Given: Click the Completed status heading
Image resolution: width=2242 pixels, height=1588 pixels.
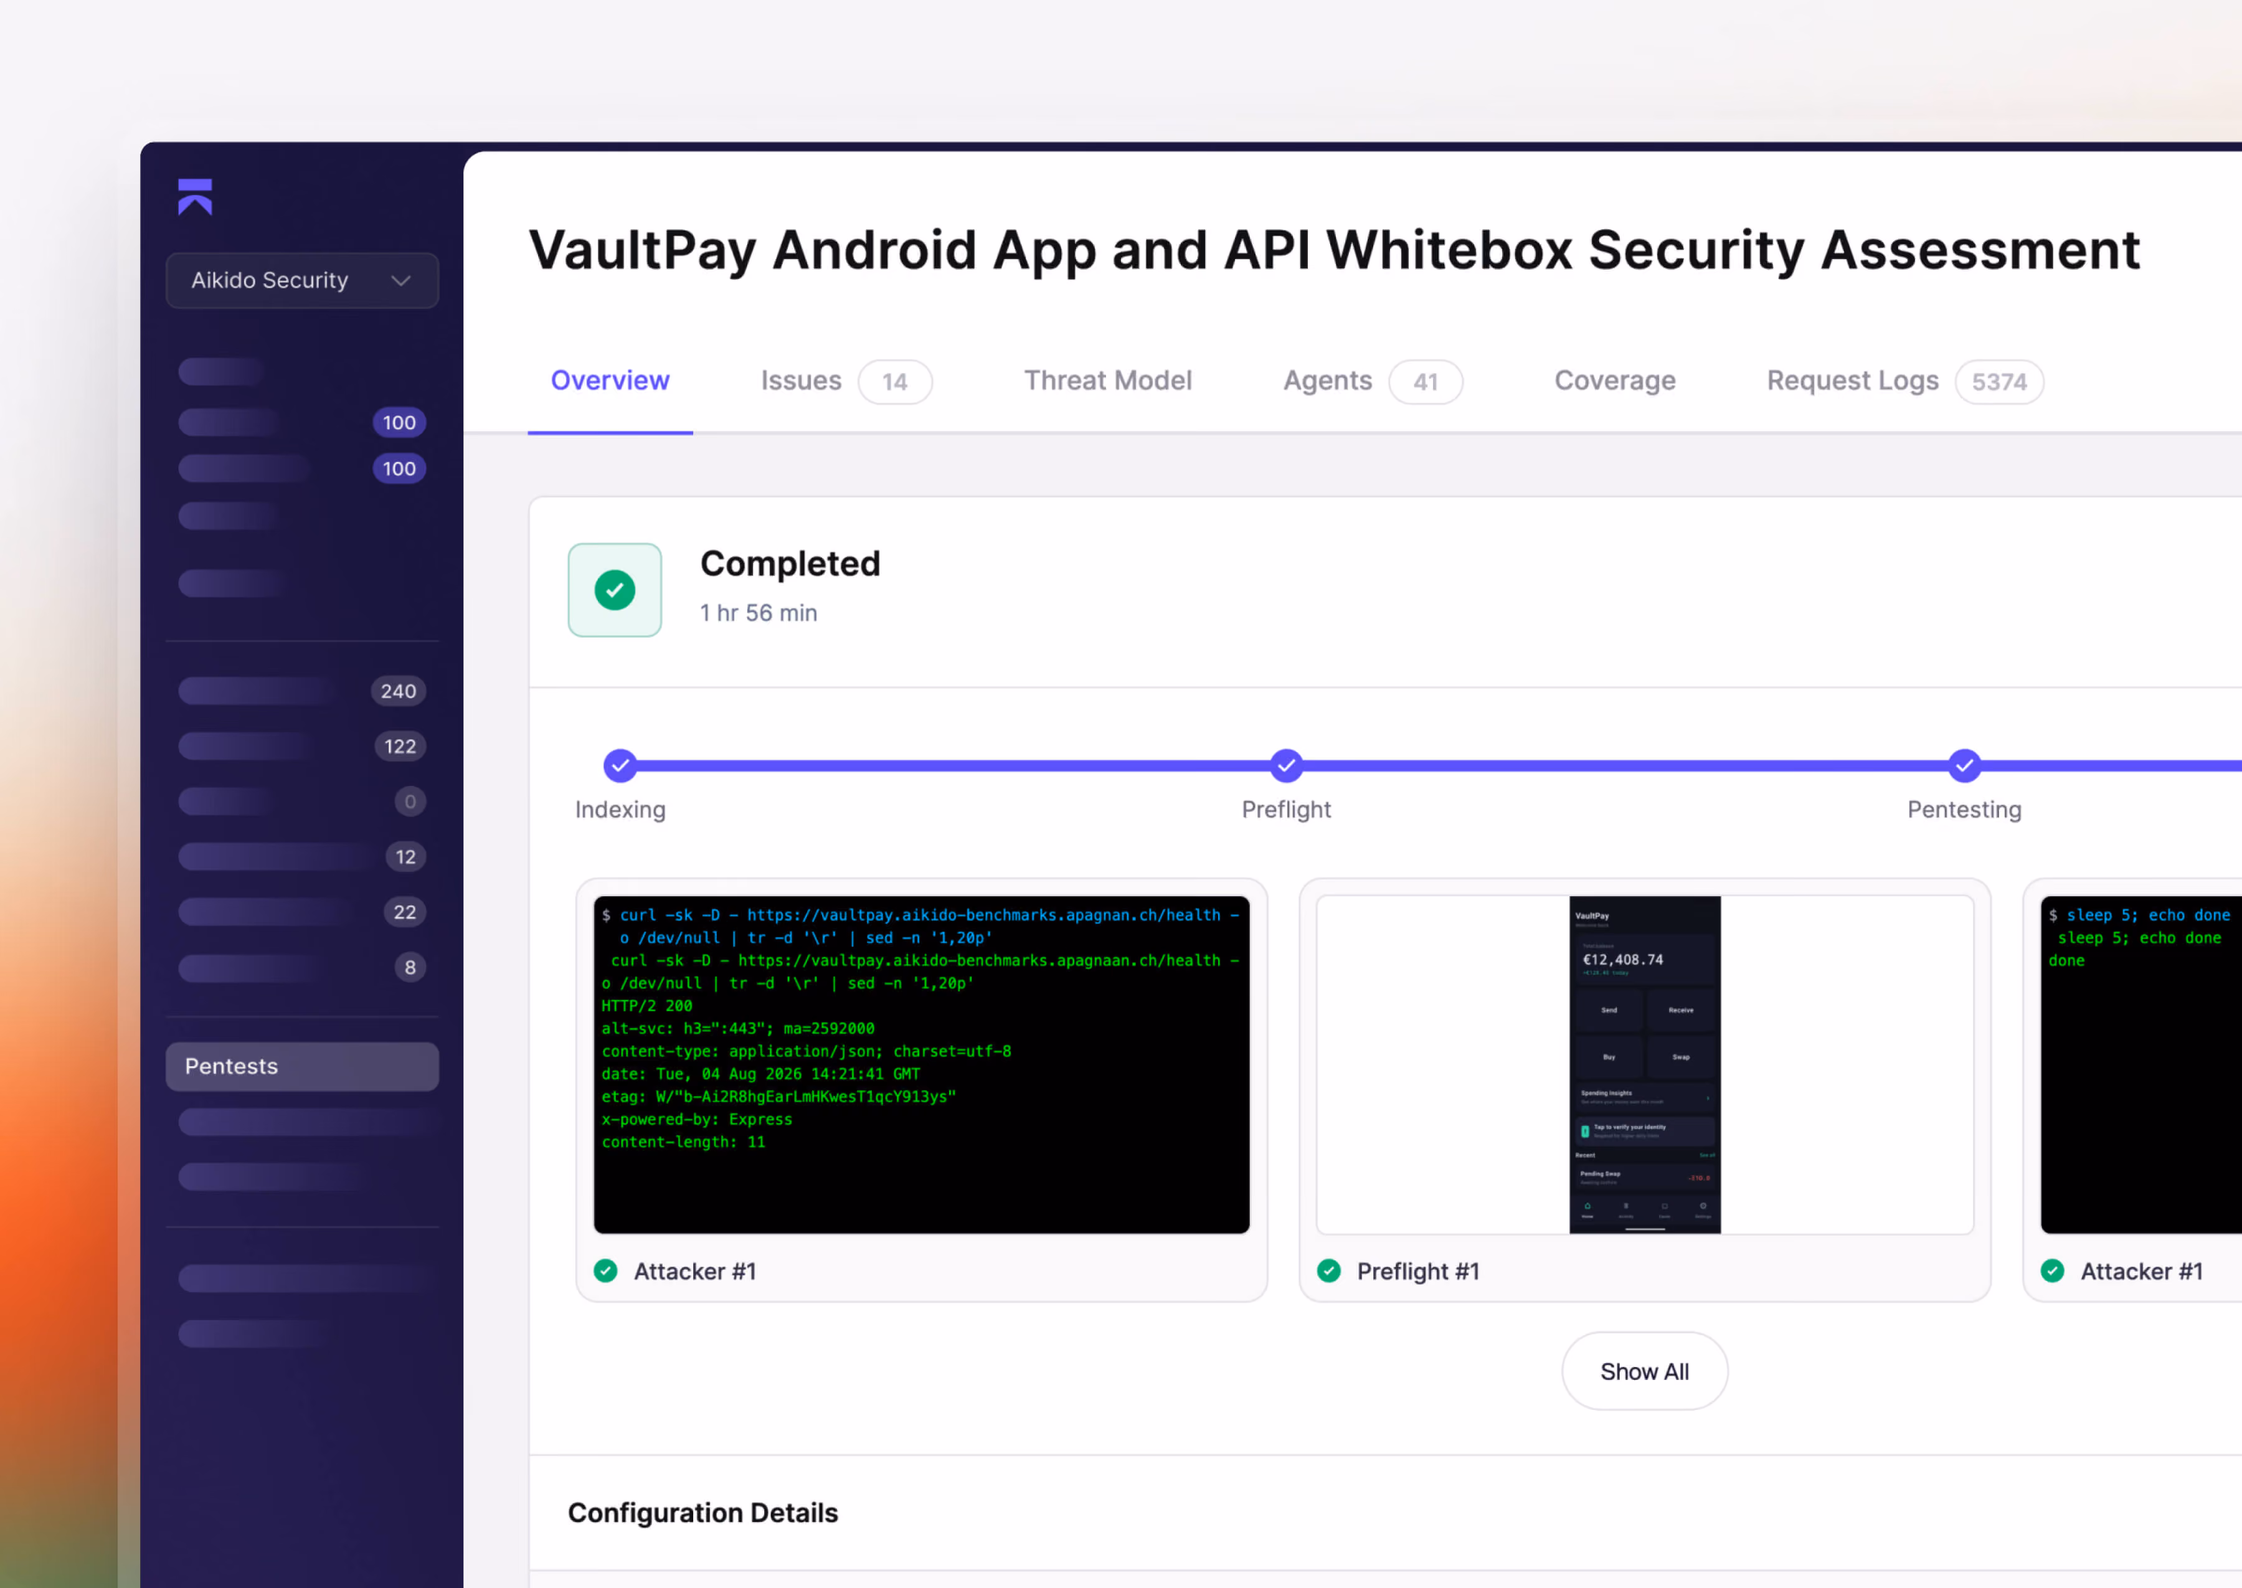Looking at the screenshot, I should [x=790, y=564].
